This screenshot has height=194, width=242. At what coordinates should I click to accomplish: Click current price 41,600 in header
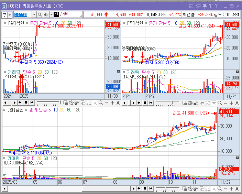click(x=97, y=15)
